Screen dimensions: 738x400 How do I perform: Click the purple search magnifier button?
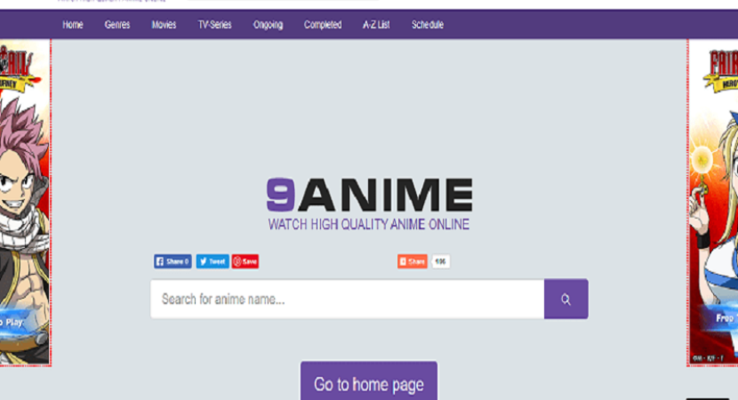point(566,299)
